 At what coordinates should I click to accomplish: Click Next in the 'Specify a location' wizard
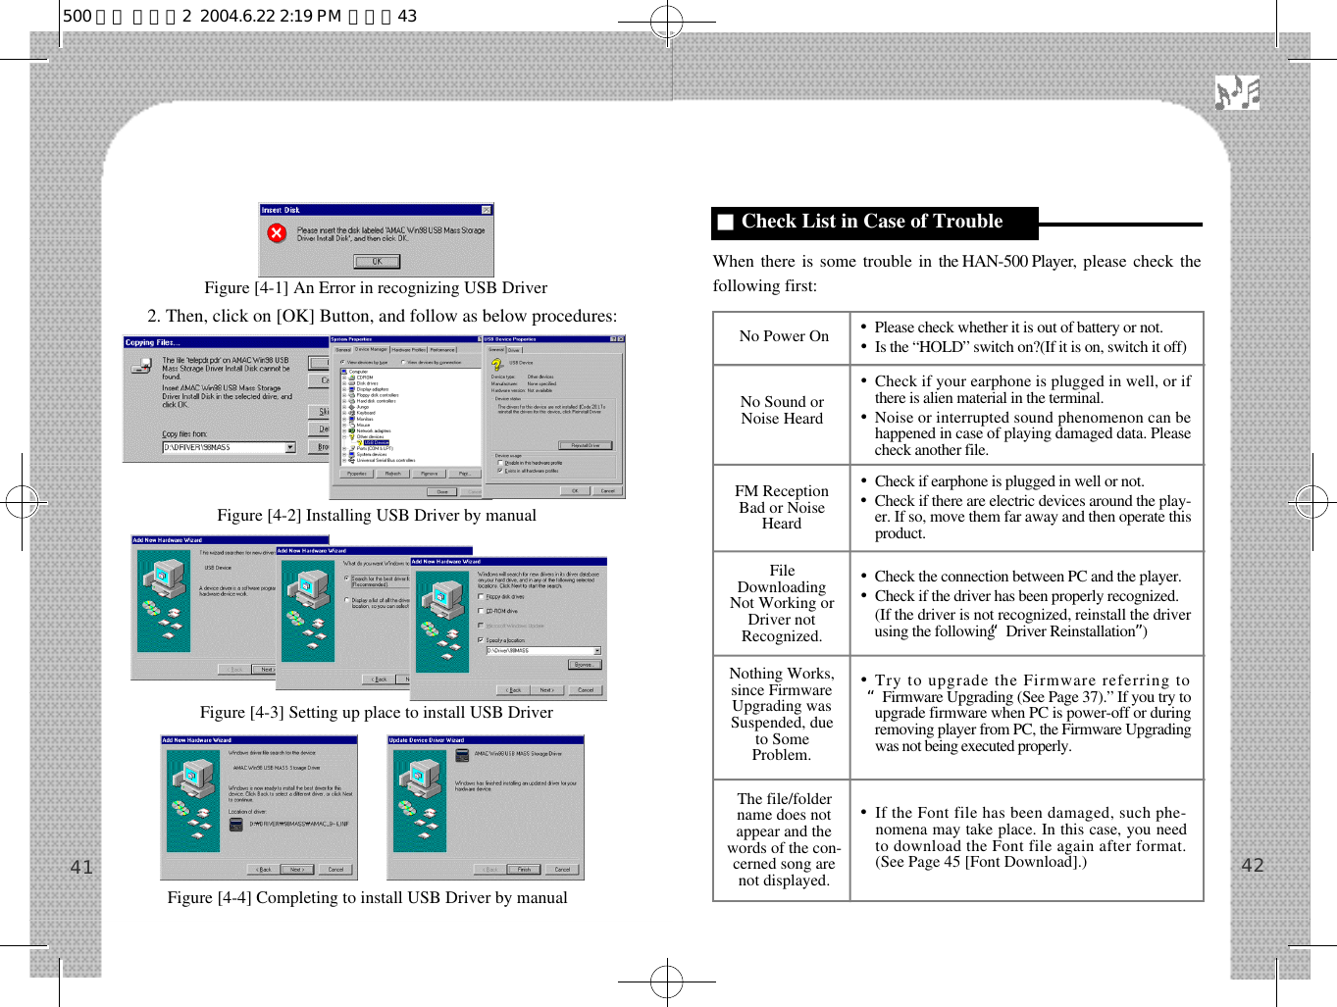pyautogui.click(x=547, y=690)
